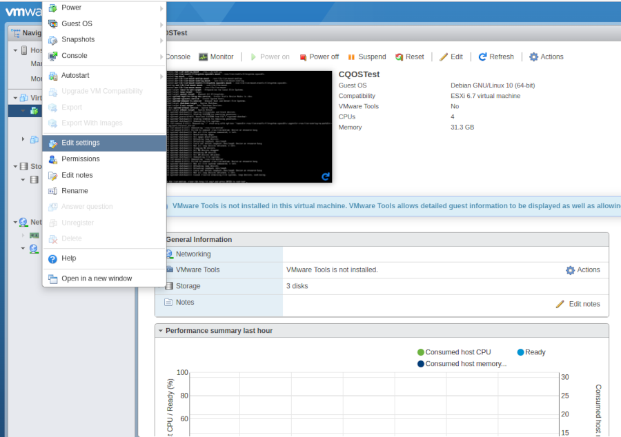Open the Snapshots submenu
Image resolution: width=621 pixels, height=437 pixels.
pyautogui.click(x=104, y=39)
